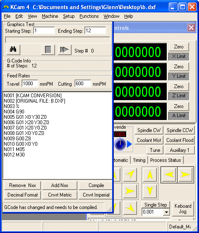Open the Edit menu
The image size is (199, 233).
click(19, 16)
